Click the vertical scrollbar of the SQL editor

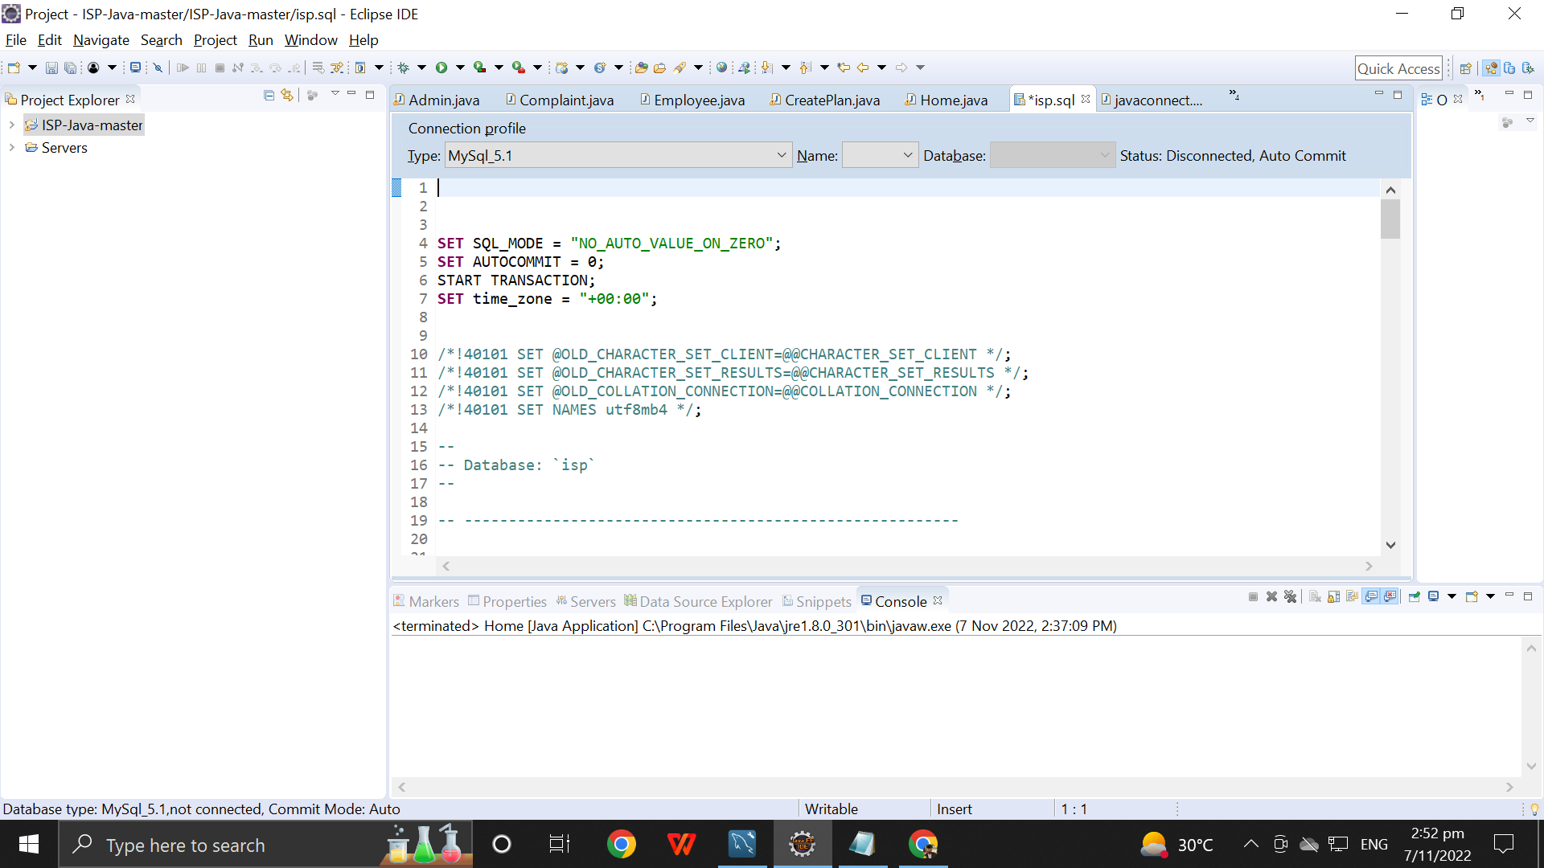point(1390,219)
